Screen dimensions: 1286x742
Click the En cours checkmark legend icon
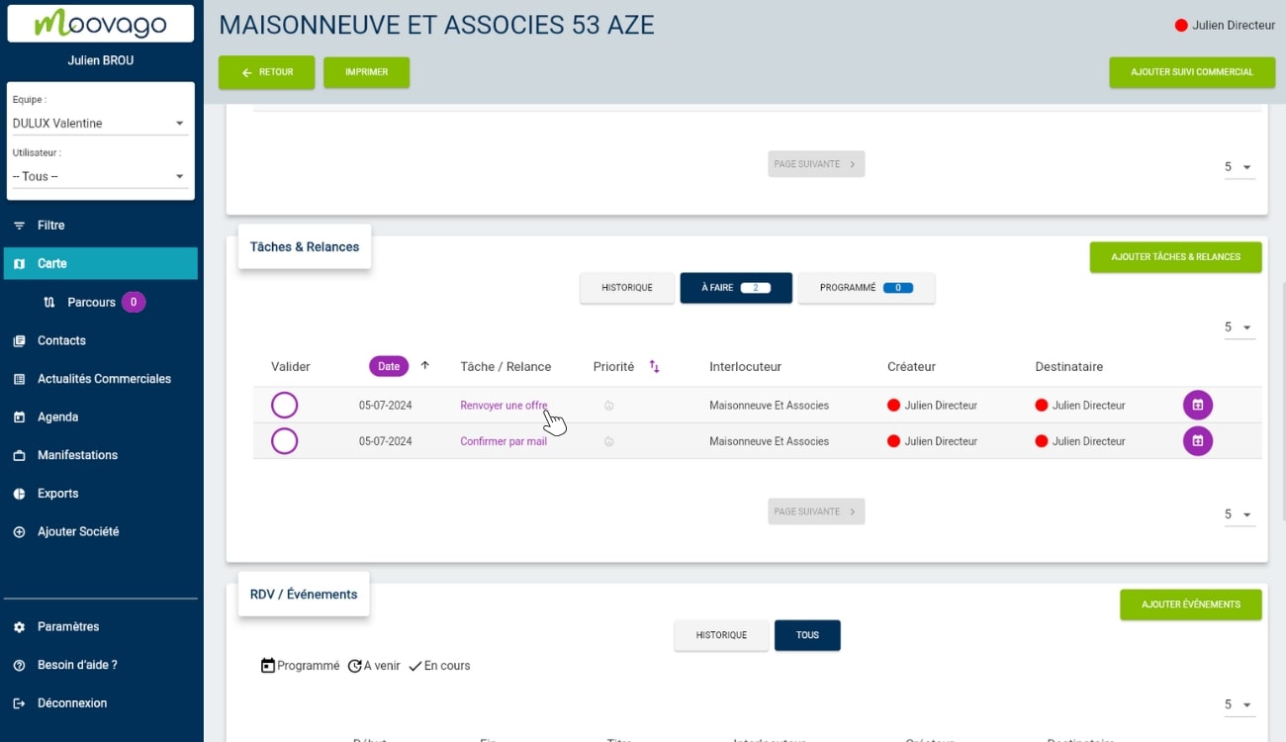[414, 666]
